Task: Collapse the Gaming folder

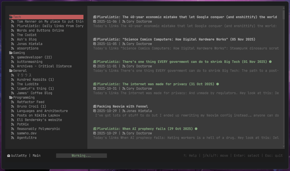Action: pos(11,53)
